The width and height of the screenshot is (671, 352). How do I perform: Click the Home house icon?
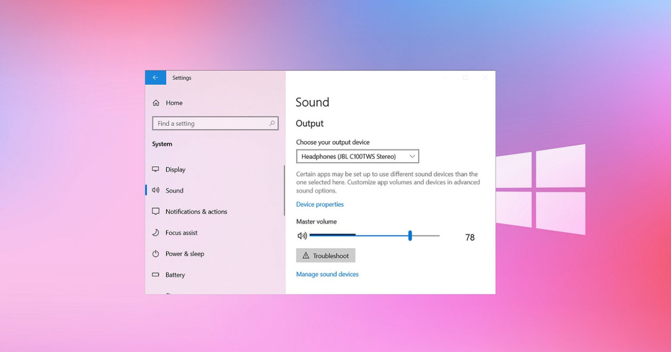pos(156,103)
